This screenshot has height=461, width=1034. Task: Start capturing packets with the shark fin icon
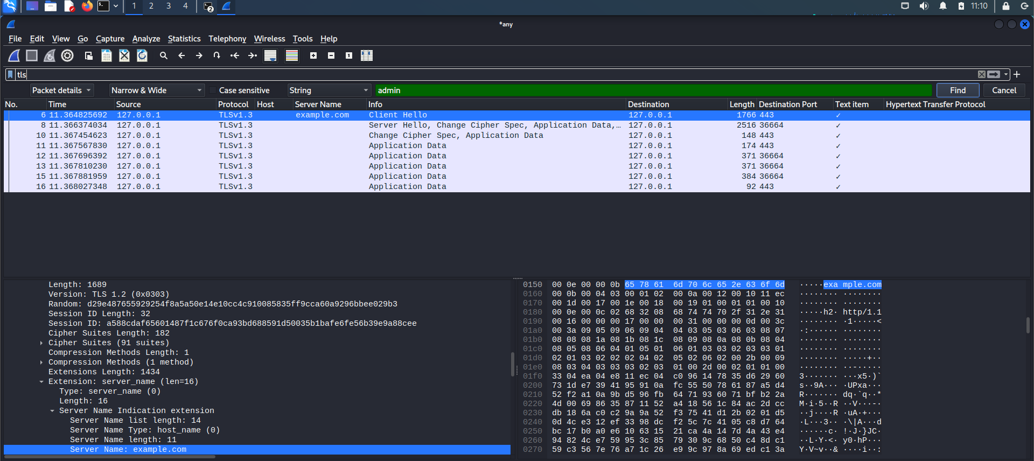pos(14,55)
